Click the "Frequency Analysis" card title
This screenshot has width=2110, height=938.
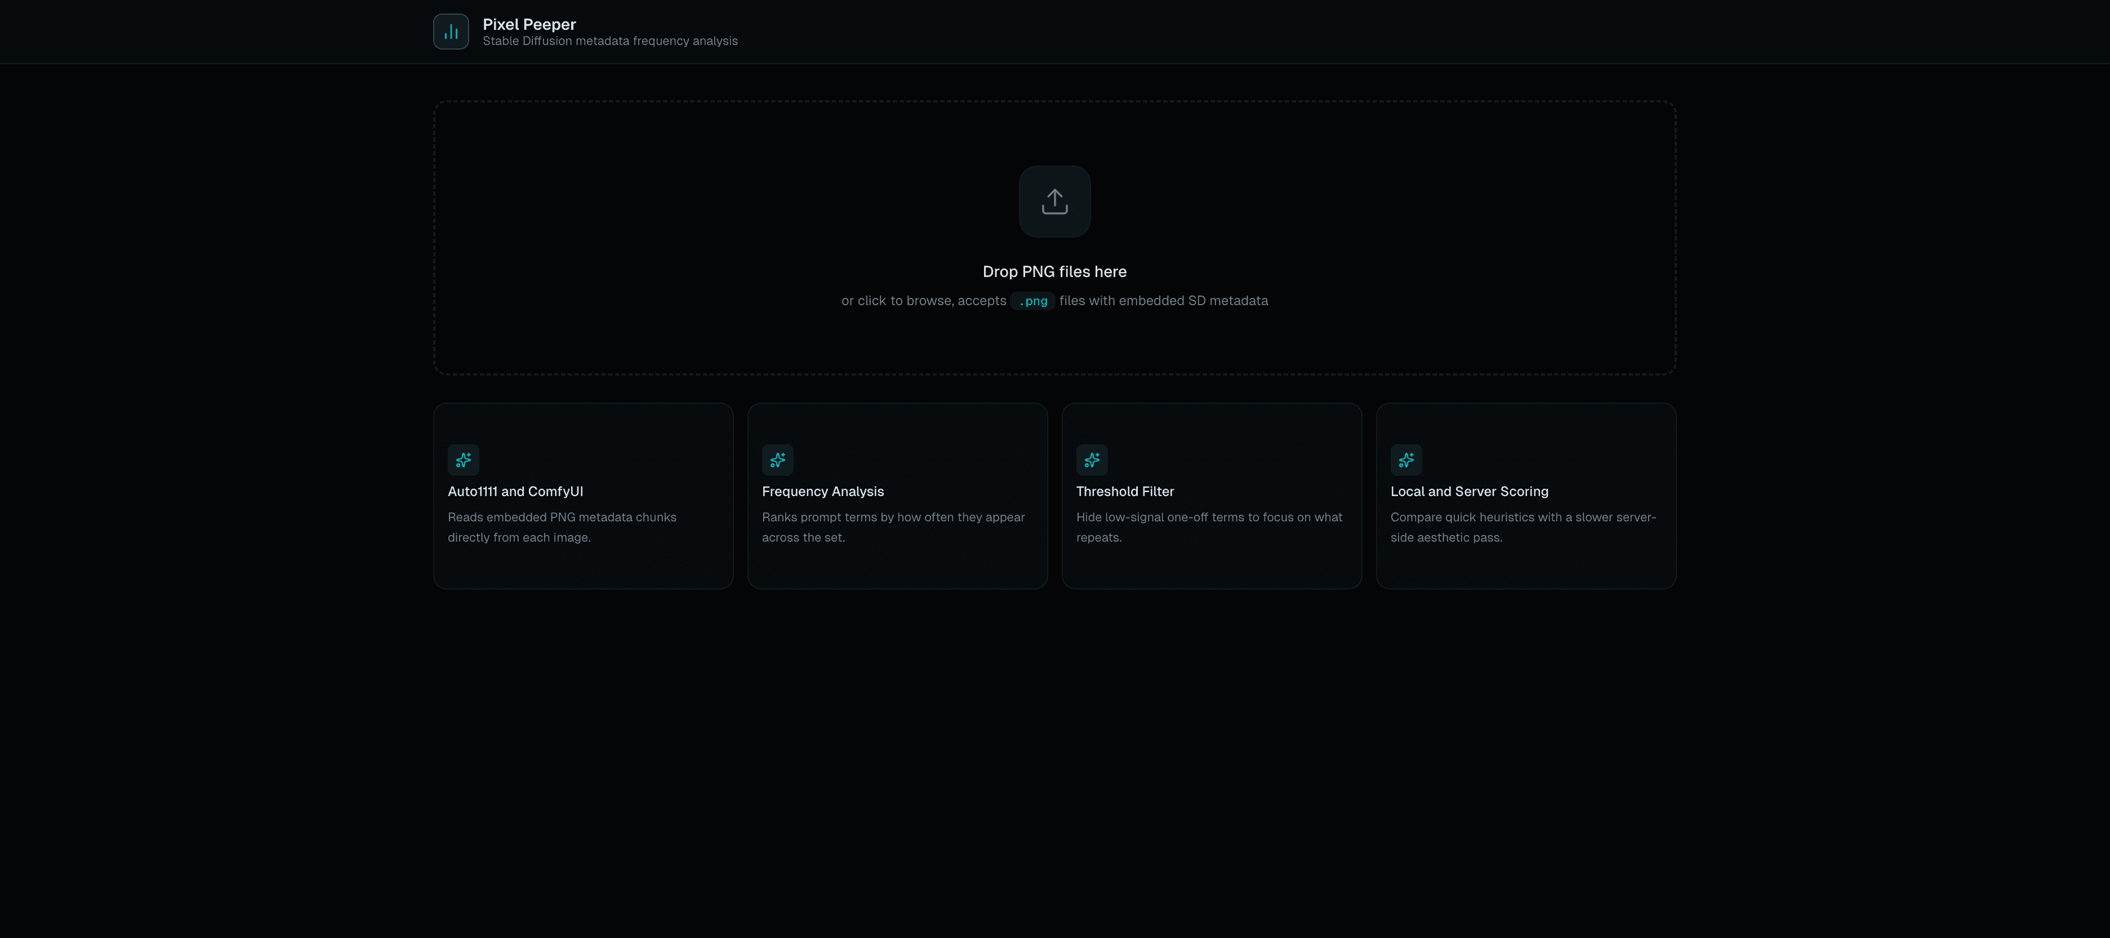click(x=822, y=491)
